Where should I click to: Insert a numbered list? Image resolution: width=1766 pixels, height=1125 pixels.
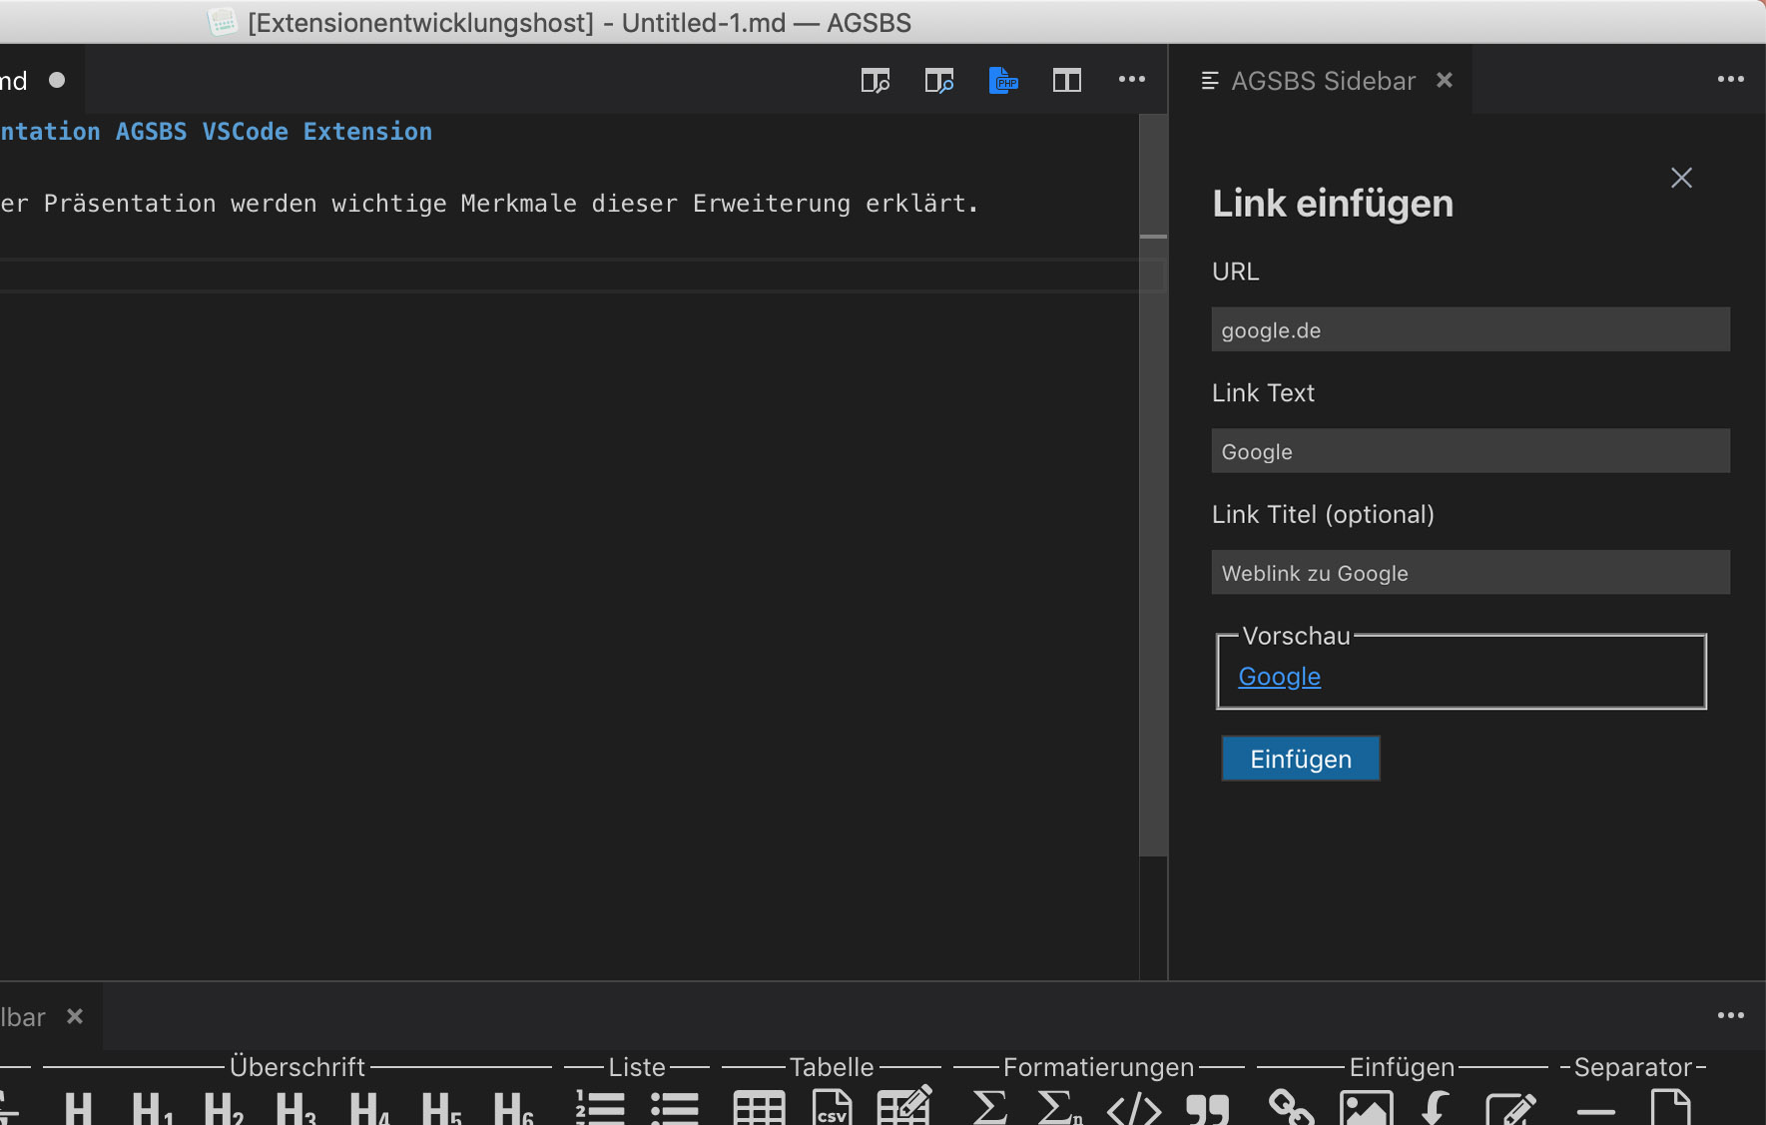click(599, 1108)
